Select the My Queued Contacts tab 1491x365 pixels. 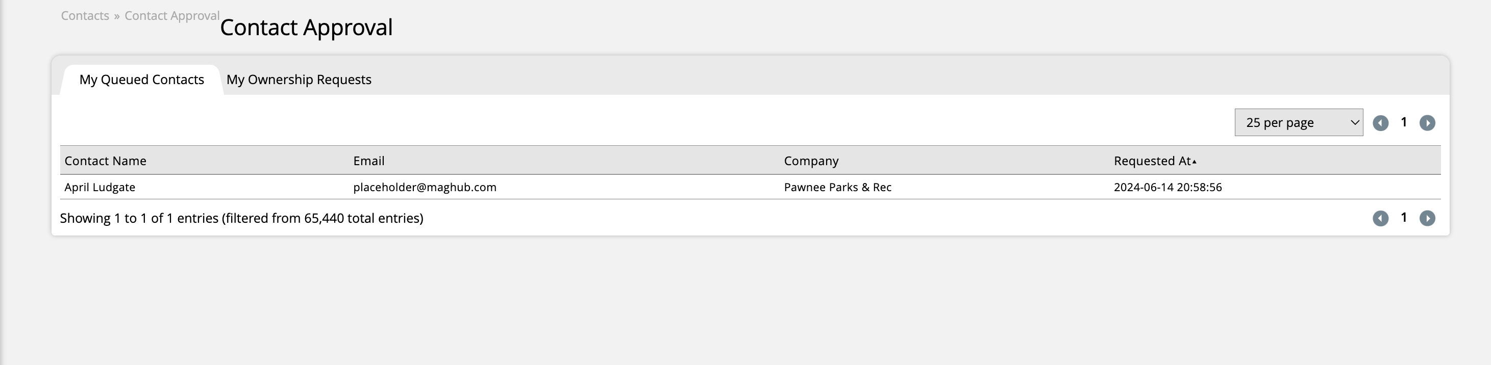(x=141, y=80)
